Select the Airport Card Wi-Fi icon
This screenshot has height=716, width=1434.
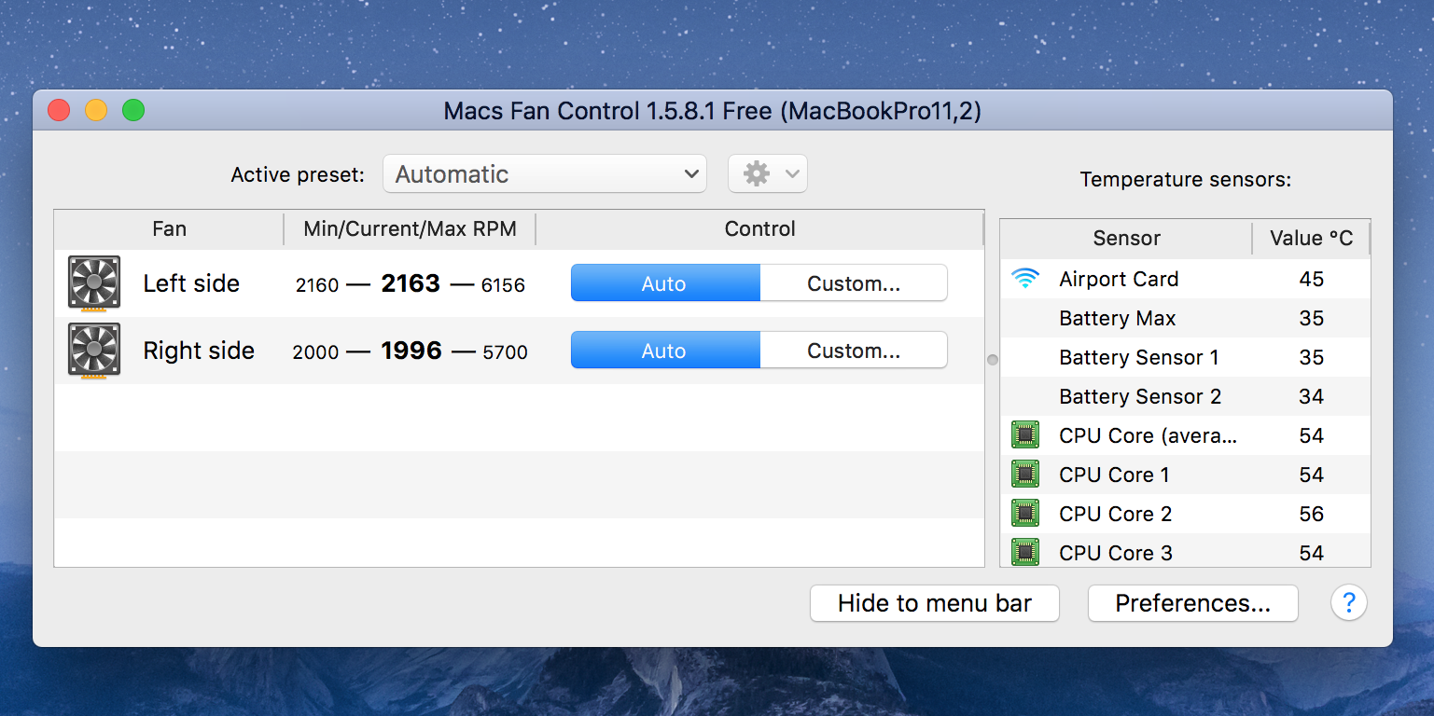1025,278
